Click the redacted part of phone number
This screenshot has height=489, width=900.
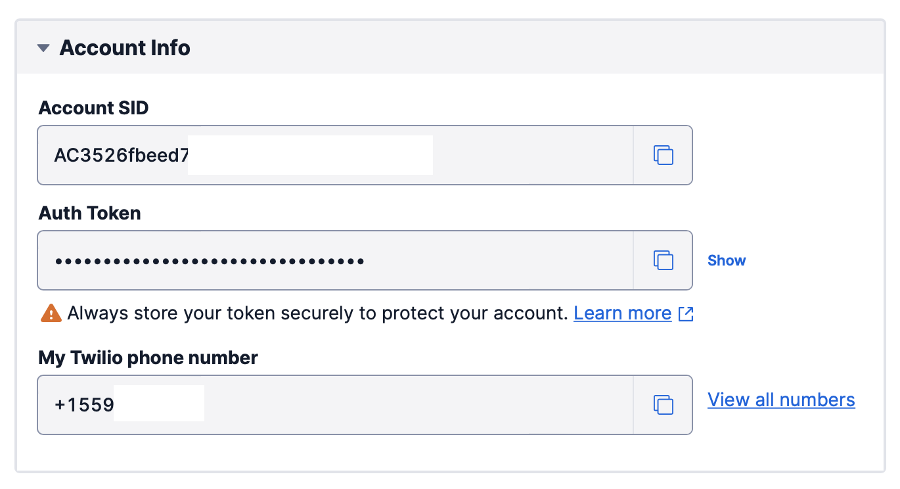point(158,404)
